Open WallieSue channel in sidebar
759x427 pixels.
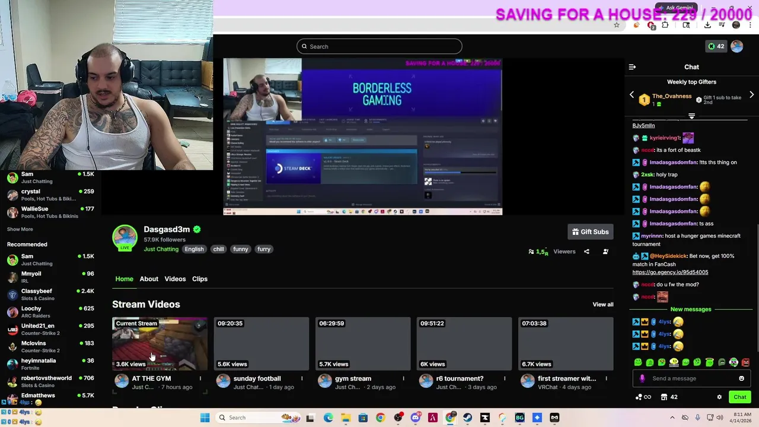50,212
